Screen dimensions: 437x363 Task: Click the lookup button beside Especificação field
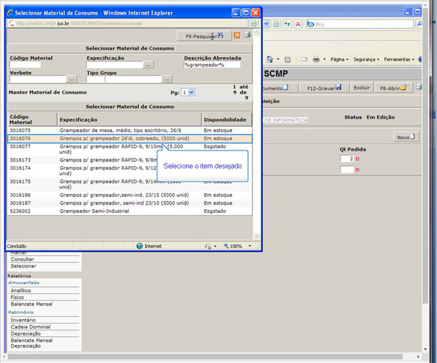click(x=148, y=65)
